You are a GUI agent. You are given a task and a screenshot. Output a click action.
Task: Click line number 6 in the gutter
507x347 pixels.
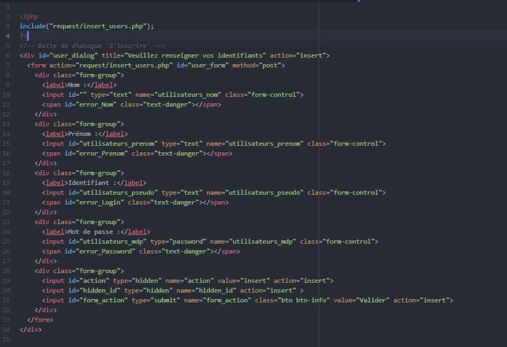coord(8,55)
